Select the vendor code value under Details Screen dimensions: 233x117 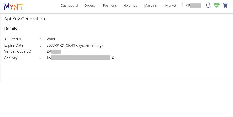(x=54, y=51)
